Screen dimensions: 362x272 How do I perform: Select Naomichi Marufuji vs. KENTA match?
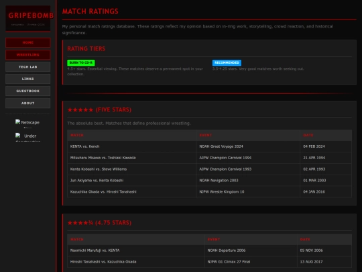coord(95,251)
